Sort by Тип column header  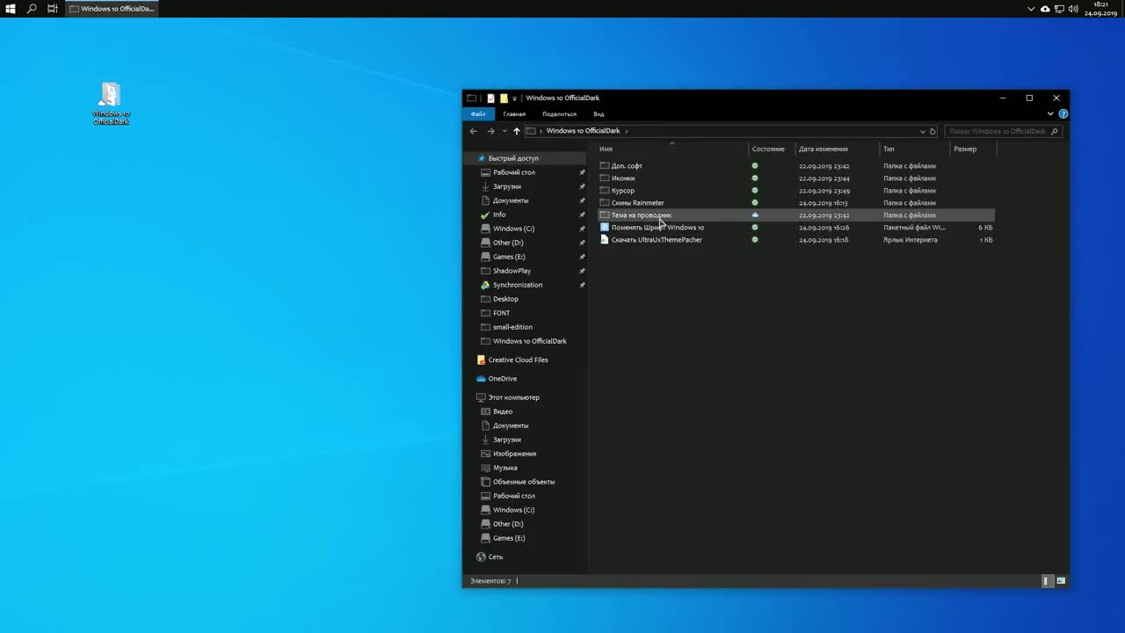pyautogui.click(x=915, y=149)
